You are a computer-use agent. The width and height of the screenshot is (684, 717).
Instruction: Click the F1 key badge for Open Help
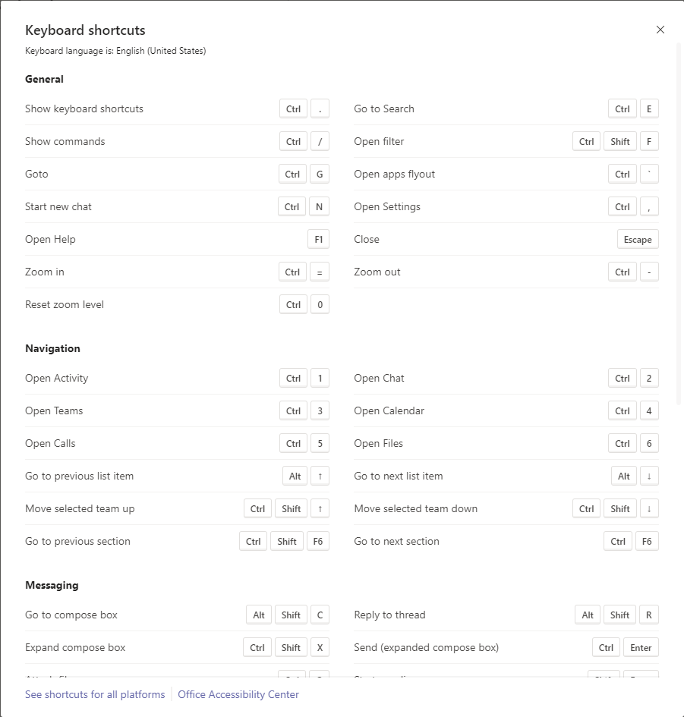[318, 239]
